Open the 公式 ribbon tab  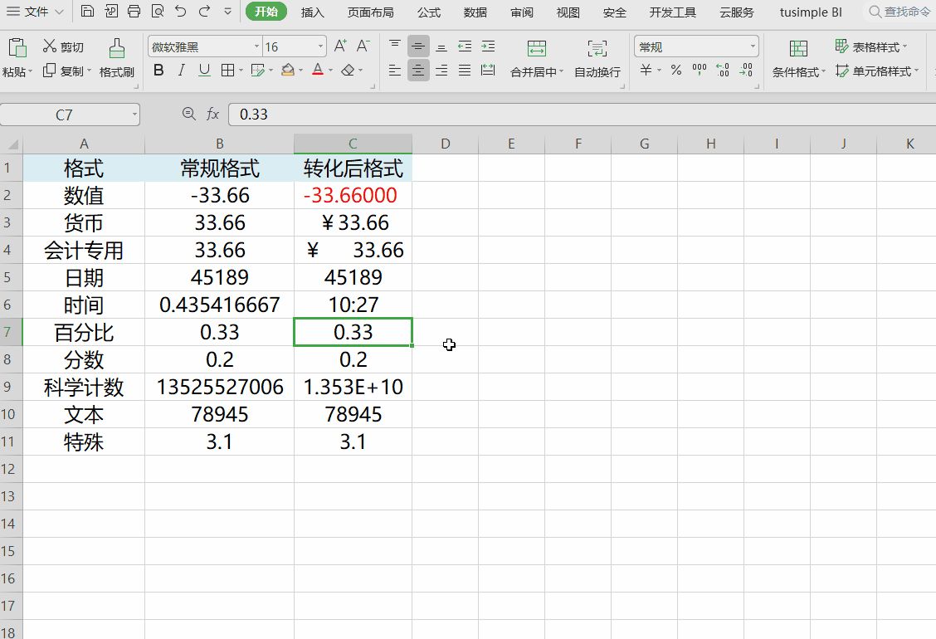429,12
